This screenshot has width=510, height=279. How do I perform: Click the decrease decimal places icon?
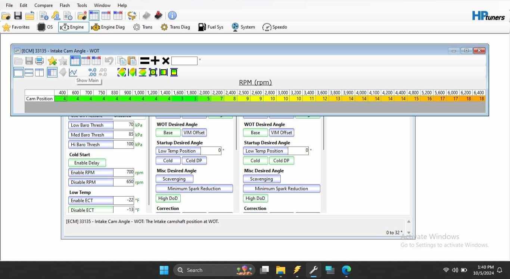[103, 72]
